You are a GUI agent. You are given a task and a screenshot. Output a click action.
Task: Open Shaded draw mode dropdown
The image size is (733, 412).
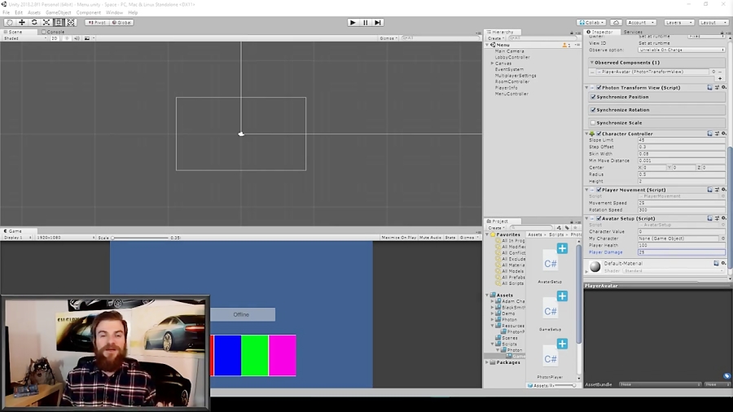click(24, 38)
